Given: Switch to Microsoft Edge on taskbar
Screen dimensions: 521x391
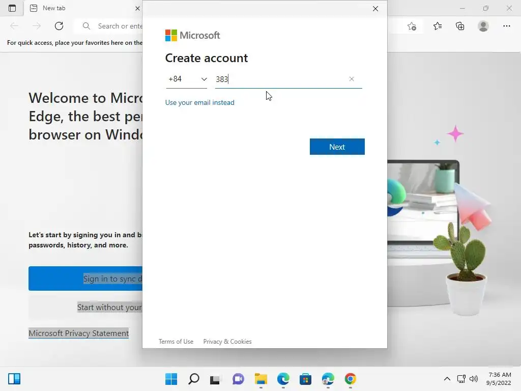Looking at the screenshot, I should click(283, 379).
